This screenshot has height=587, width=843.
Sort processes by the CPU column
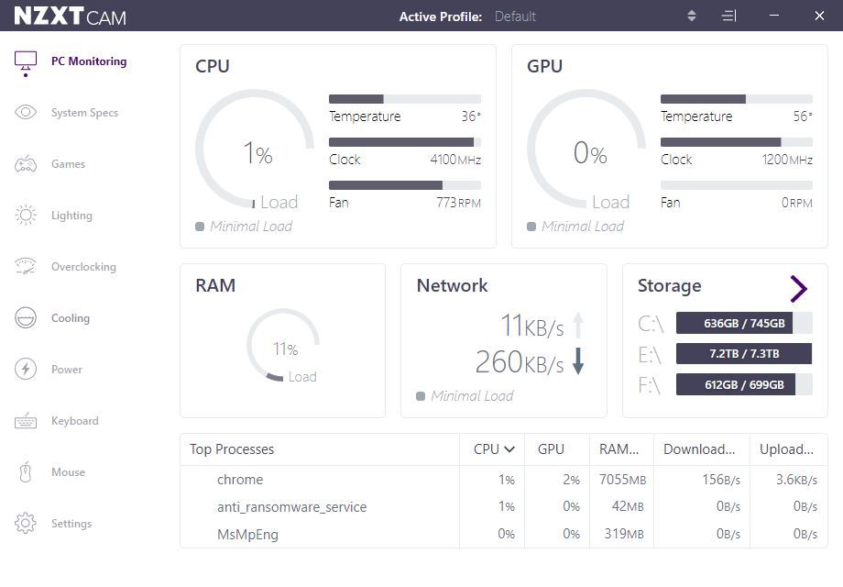pyautogui.click(x=493, y=449)
